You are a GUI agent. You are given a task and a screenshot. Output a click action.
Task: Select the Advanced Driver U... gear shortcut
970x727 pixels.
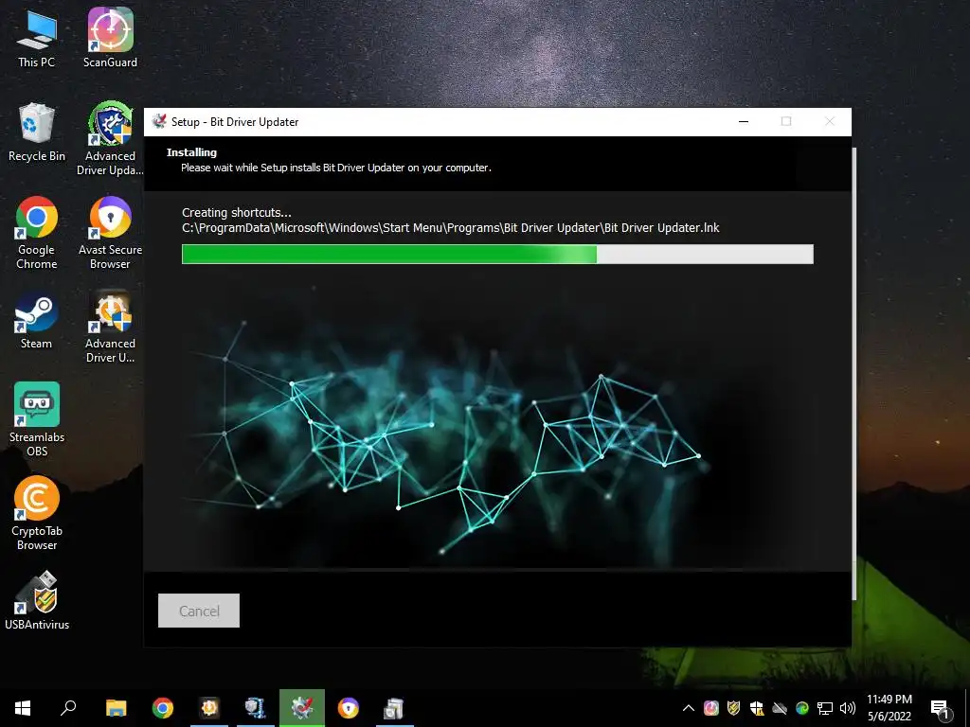tap(110, 327)
